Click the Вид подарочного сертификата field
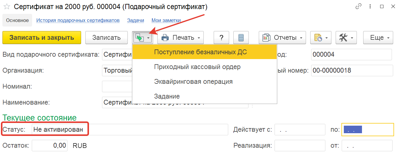Screen dimensions: 398x154 (x=117, y=55)
